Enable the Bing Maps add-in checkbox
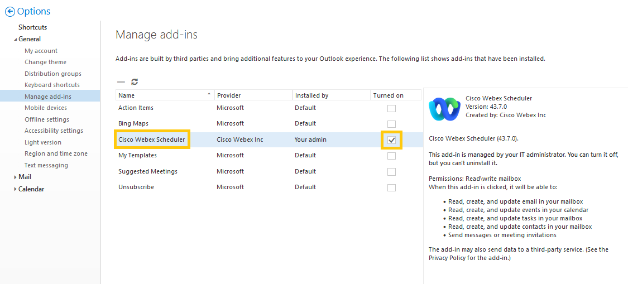 coord(391,124)
